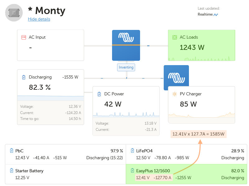Click the PV Charger sun icon

(x=175, y=94)
